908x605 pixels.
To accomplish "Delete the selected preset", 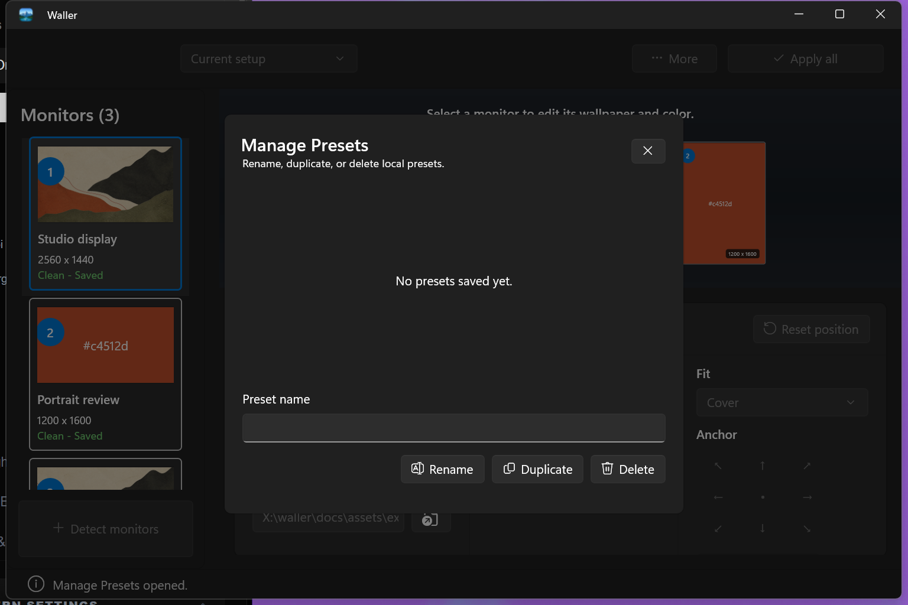I will [x=628, y=469].
